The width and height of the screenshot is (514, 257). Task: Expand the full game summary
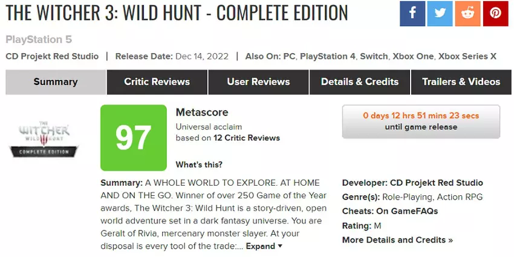(264, 246)
